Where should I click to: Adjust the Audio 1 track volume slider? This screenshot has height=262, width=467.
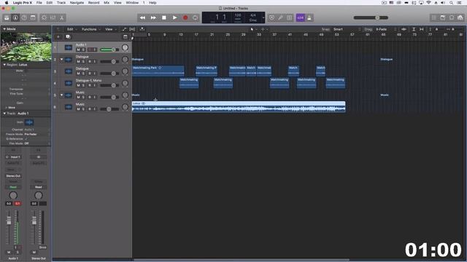coord(109,49)
